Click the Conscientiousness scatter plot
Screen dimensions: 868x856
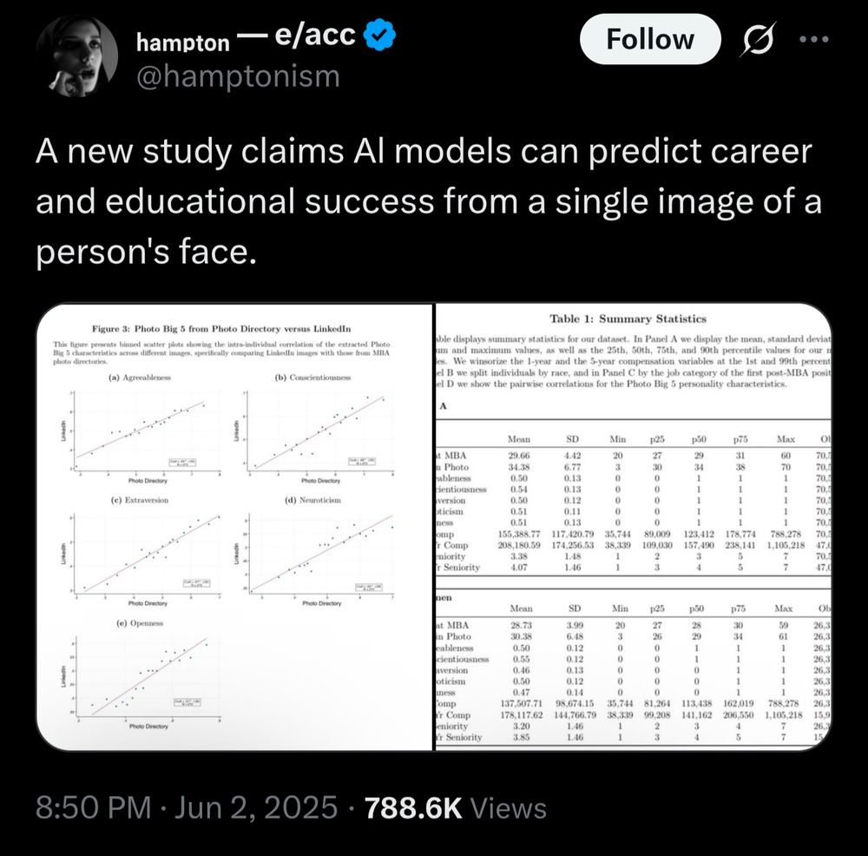point(312,430)
